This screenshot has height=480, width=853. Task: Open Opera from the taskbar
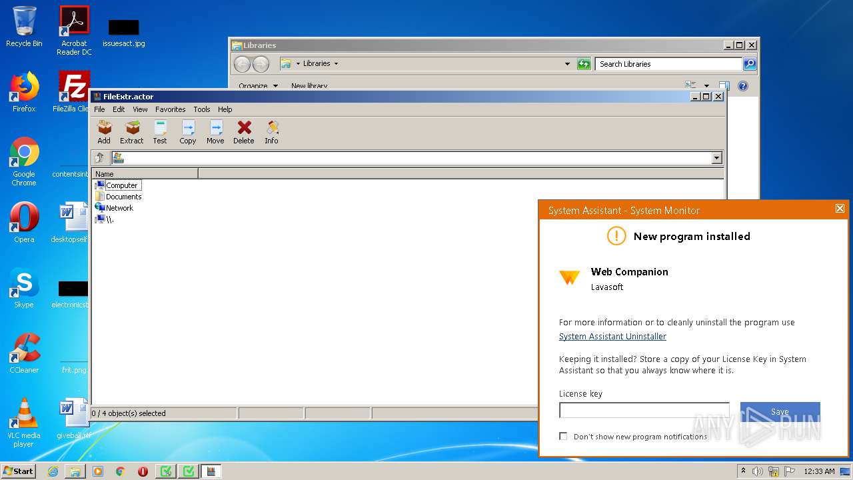click(143, 471)
